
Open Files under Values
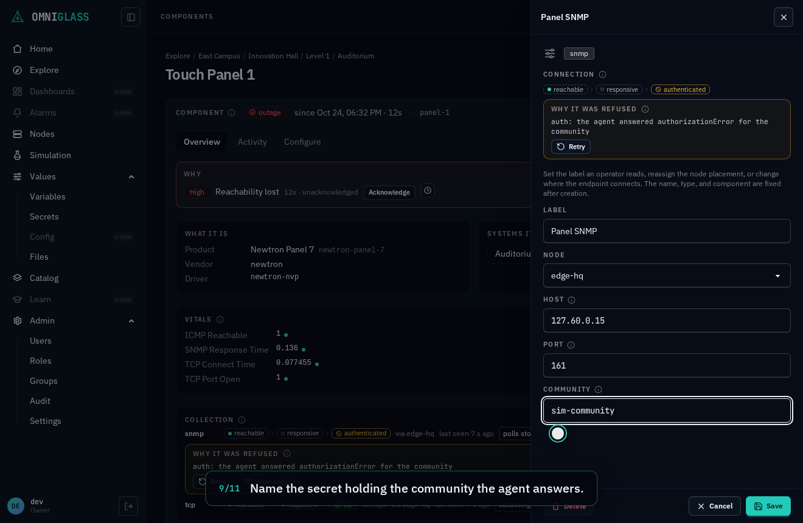tap(39, 257)
